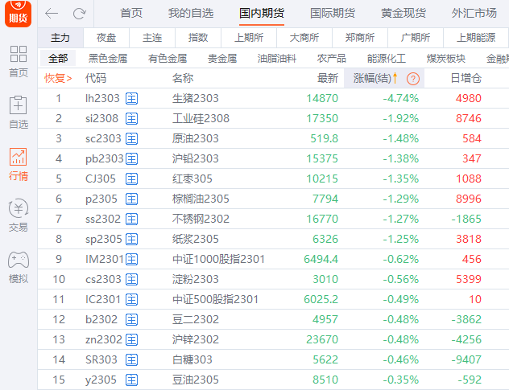Filter by 能源化工 category
The image size is (509, 390).
tap(386, 58)
